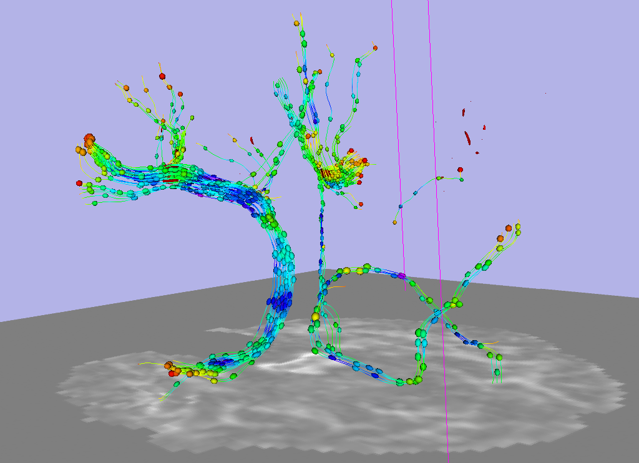
Task: Select the crossing point of the right-side fibers
Action: [x=445, y=306]
